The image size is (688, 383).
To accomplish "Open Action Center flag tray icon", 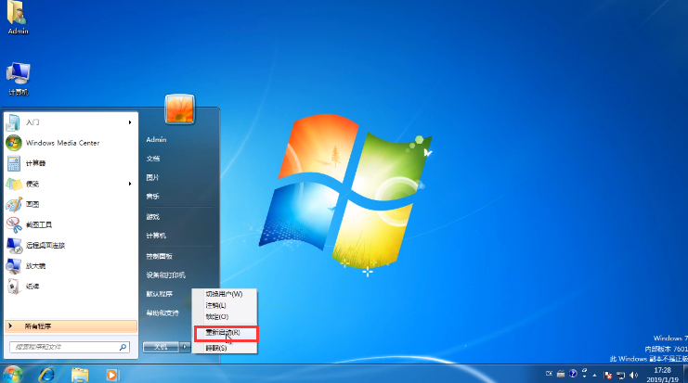I will pyautogui.click(x=608, y=375).
